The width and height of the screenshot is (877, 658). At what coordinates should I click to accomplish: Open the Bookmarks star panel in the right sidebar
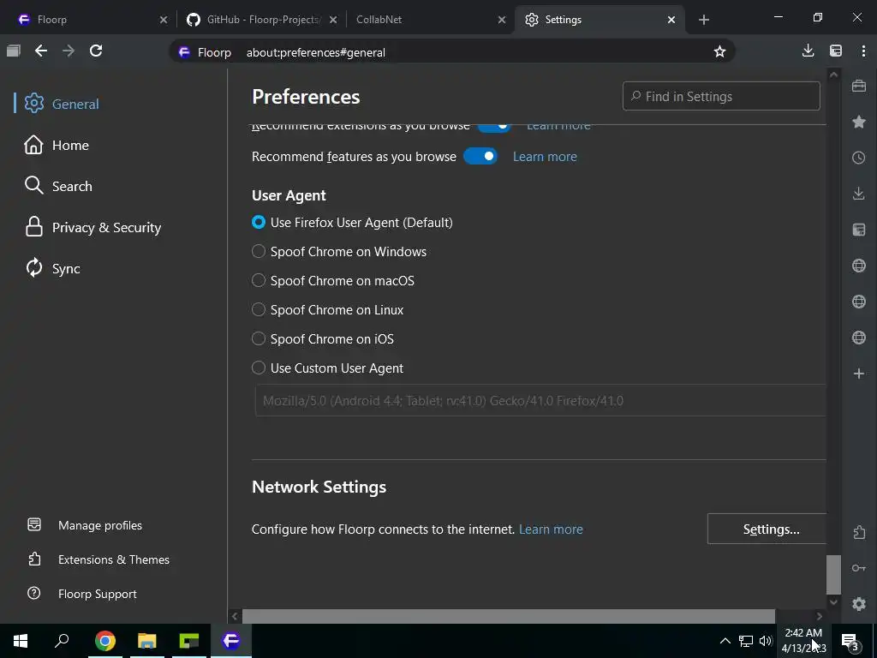pyautogui.click(x=859, y=122)
